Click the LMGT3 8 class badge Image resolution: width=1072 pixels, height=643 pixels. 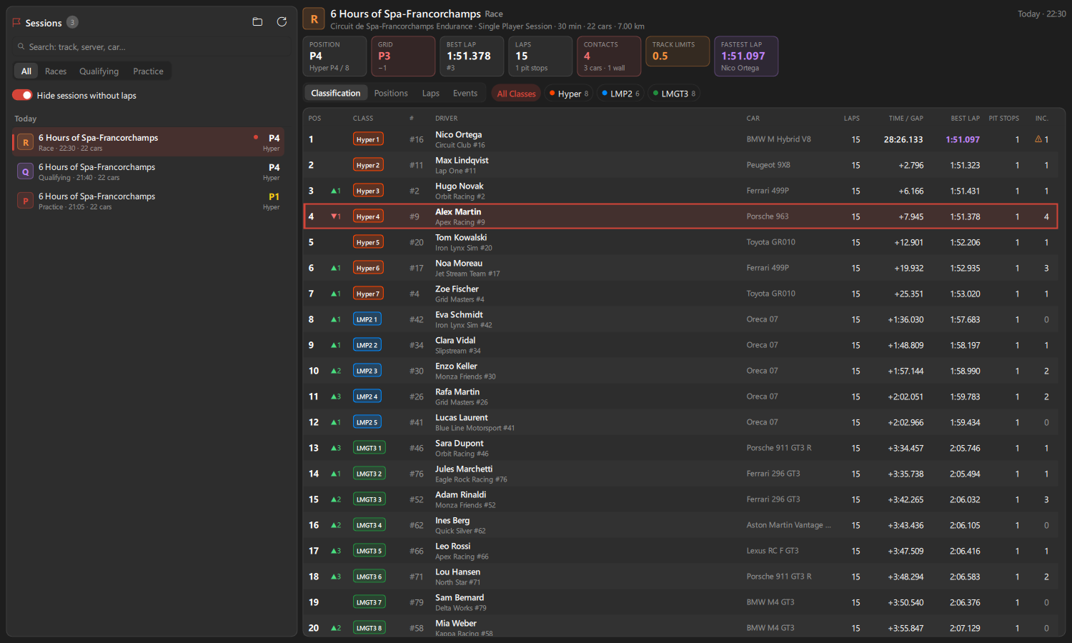(369, 628)
